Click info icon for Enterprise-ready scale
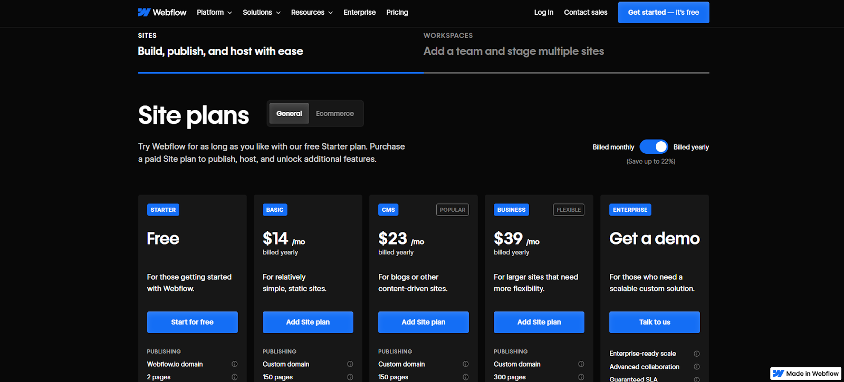 [x=697, y=354]
